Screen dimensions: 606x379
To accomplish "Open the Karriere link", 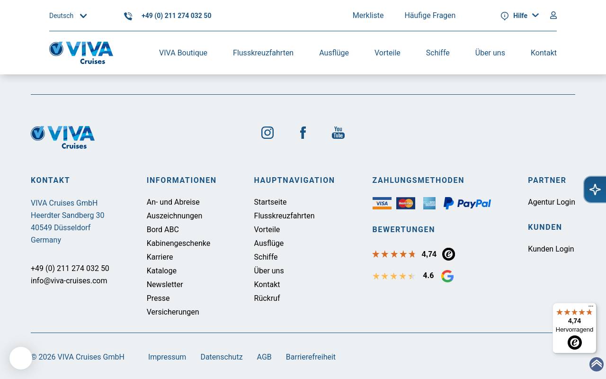I will coord(160,257).
